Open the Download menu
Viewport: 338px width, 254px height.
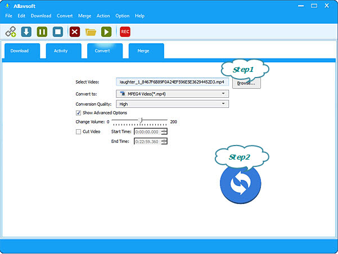tap(41, 16)
